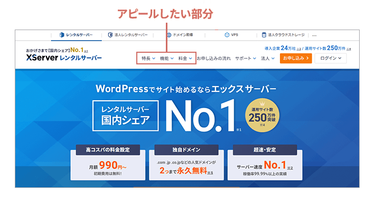Expand the サポート menu
The height and width of the screenshot is (200, 375).
[246, 58]
